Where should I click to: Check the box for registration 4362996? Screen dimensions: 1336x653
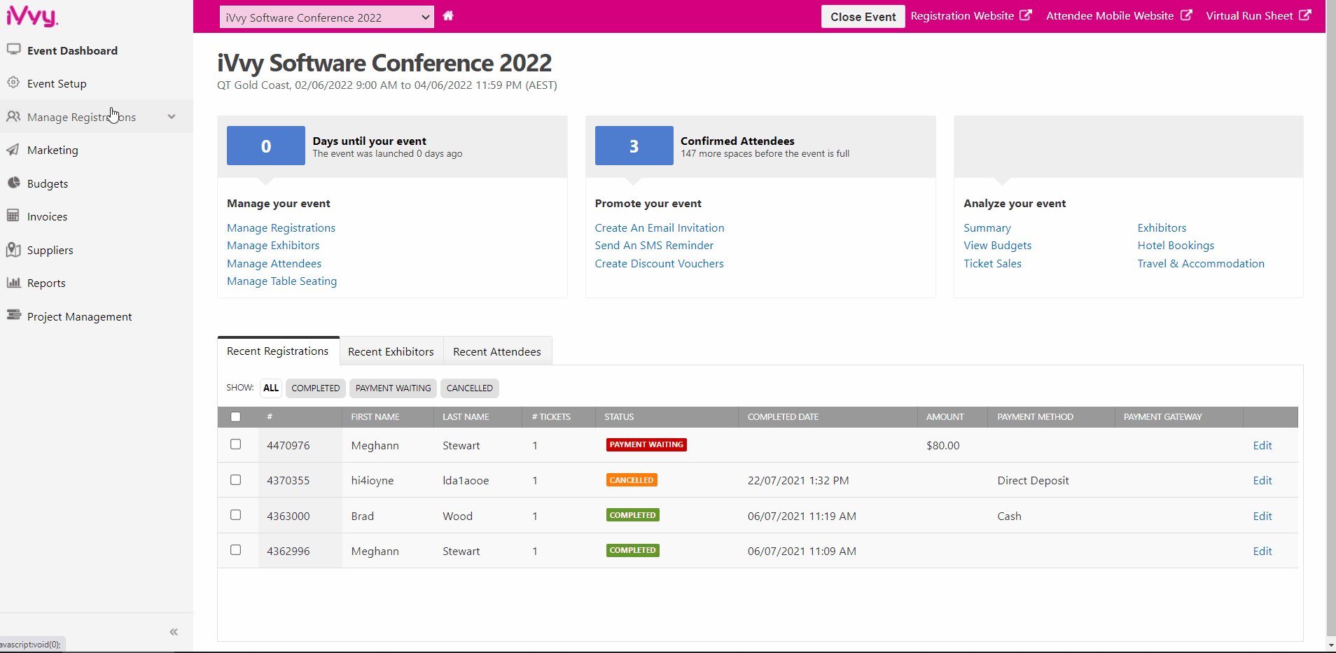click(x=235, y=550)
